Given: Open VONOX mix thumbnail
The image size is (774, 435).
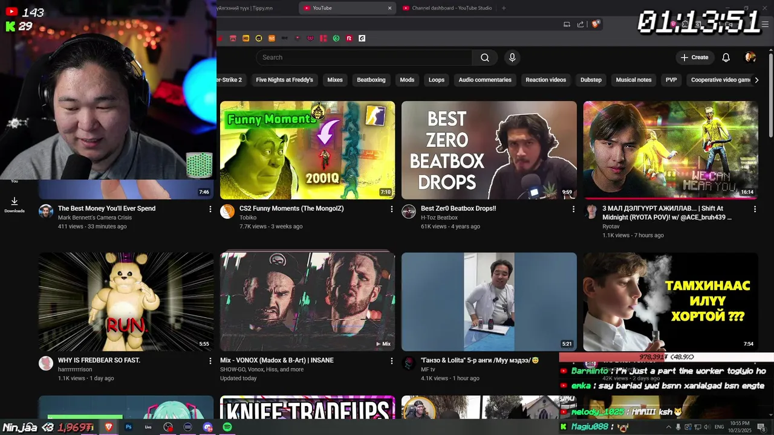Looking at the screenshot, I should tap(307, 301).
